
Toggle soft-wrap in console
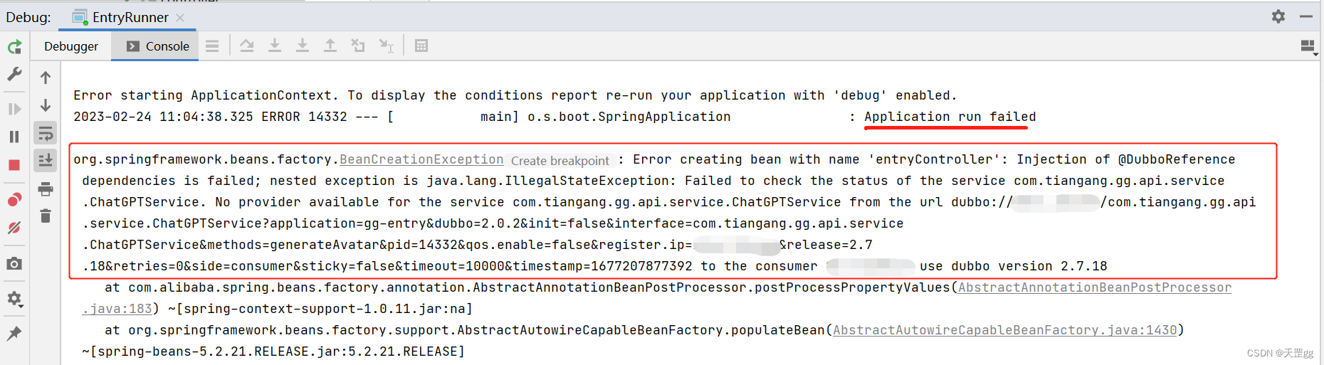pyautogui.click(x=46, y=133)
